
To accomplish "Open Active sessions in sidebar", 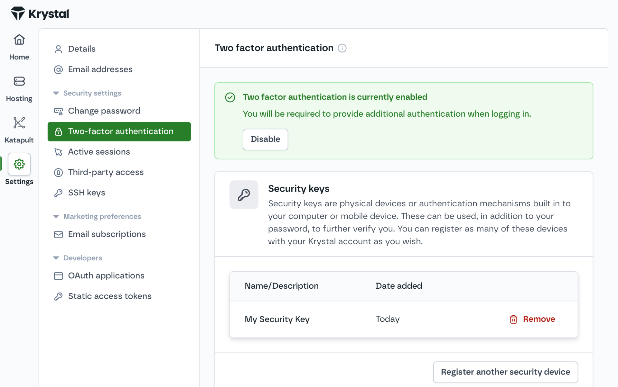I will click(99, 152).
